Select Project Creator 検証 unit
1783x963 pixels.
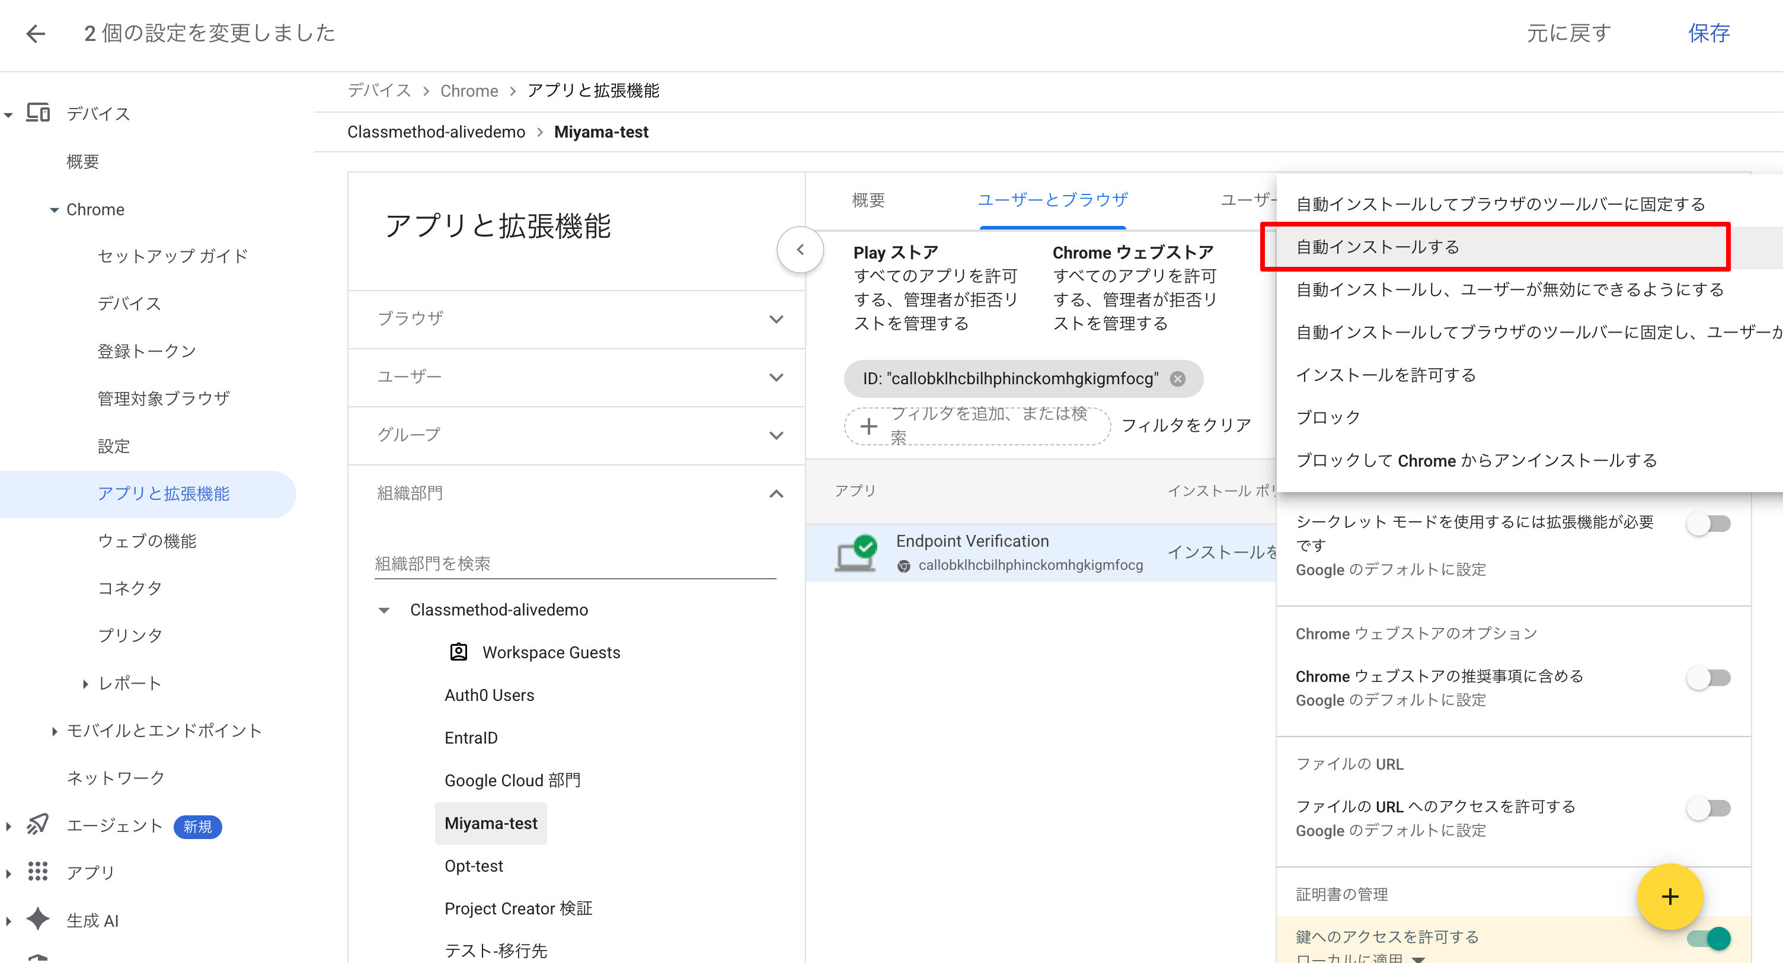pyautogui.click(x=517, y=908)
